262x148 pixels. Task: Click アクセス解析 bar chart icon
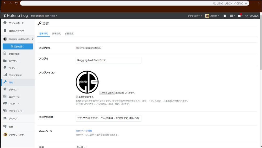click(5, 75)
